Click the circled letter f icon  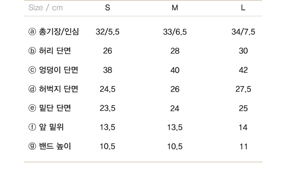coord(32,127)
